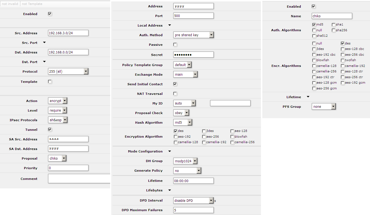Check the 3des peer encryption option
Screen dimensions: 370x215
[x=204, y=131]
